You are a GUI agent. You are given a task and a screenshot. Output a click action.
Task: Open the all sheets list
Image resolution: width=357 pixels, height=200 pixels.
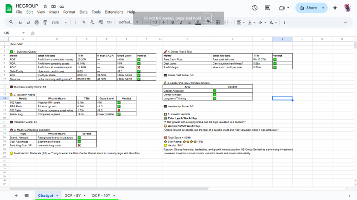(27, 195)
